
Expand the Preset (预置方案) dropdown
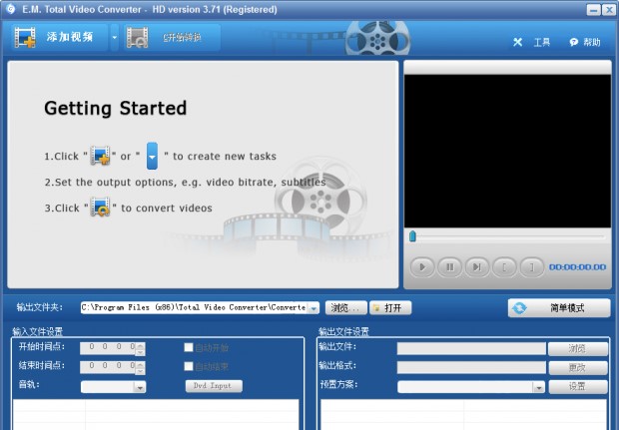(x=539, y=386)
